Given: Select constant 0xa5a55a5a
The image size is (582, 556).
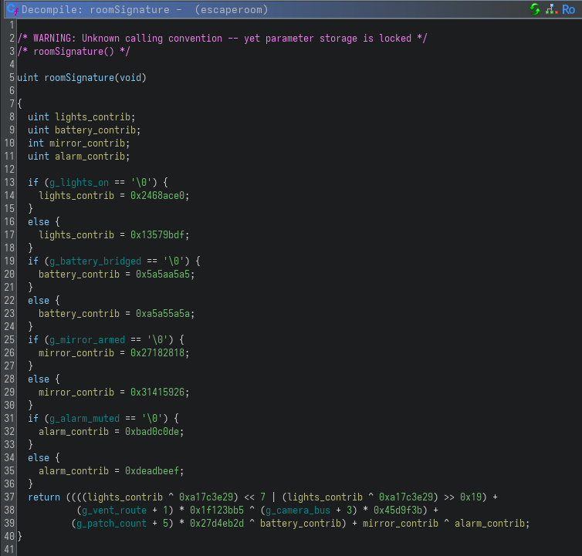Looking at the screenshot, I should click(163, 313).
